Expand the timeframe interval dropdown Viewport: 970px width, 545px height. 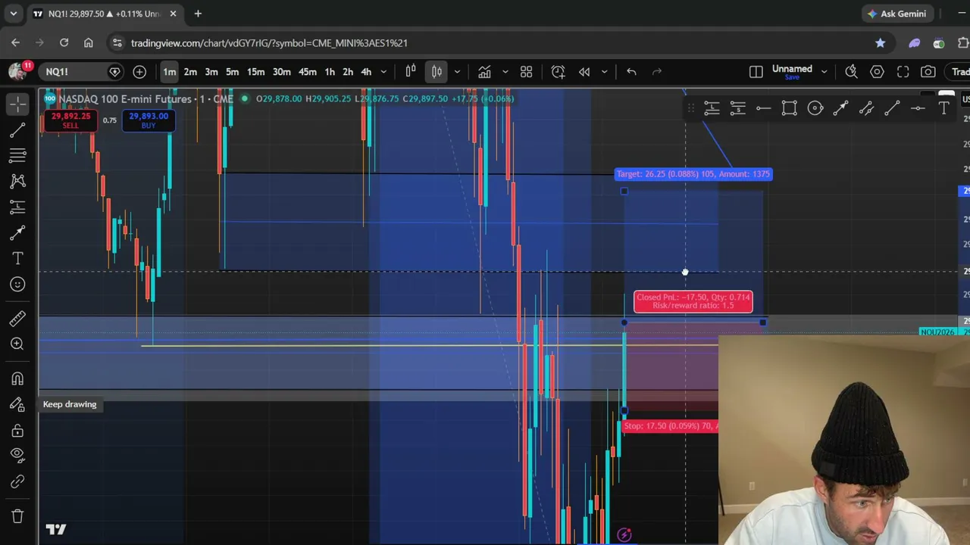click(x=383, y=72)
